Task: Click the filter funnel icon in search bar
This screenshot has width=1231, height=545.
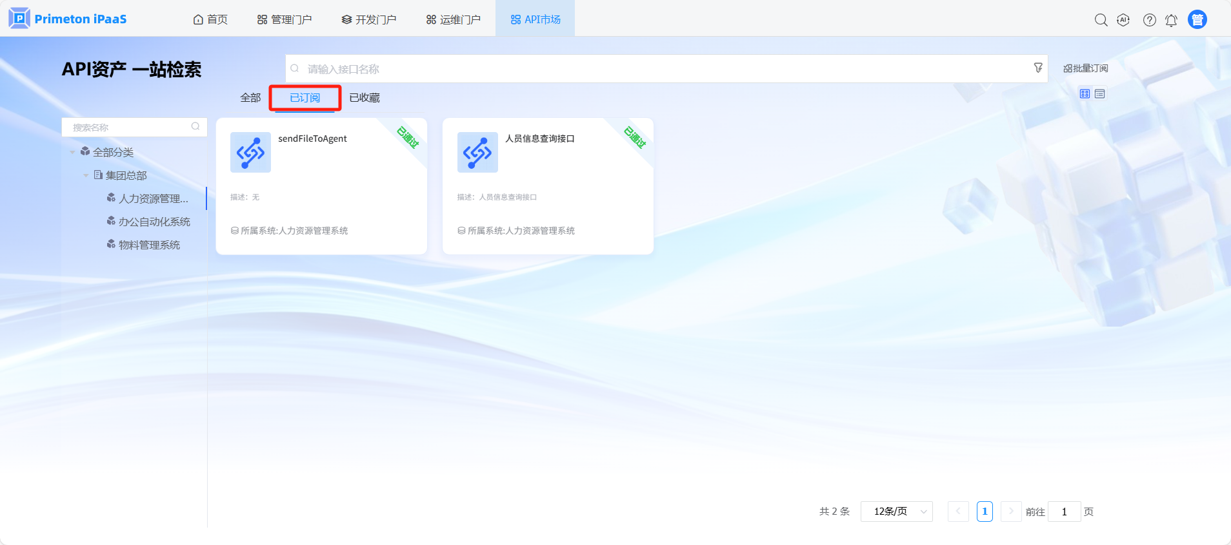Action: [1038, 68]
